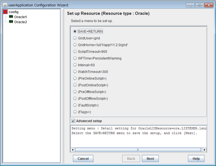The image size is (216, 166).
Task: Select the SAVE+RETURN radio option
Action: (x=88, y=31)
